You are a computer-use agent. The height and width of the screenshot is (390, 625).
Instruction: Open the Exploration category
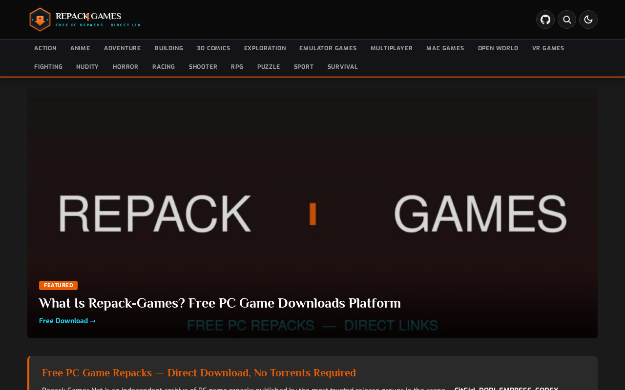point(265,48)
